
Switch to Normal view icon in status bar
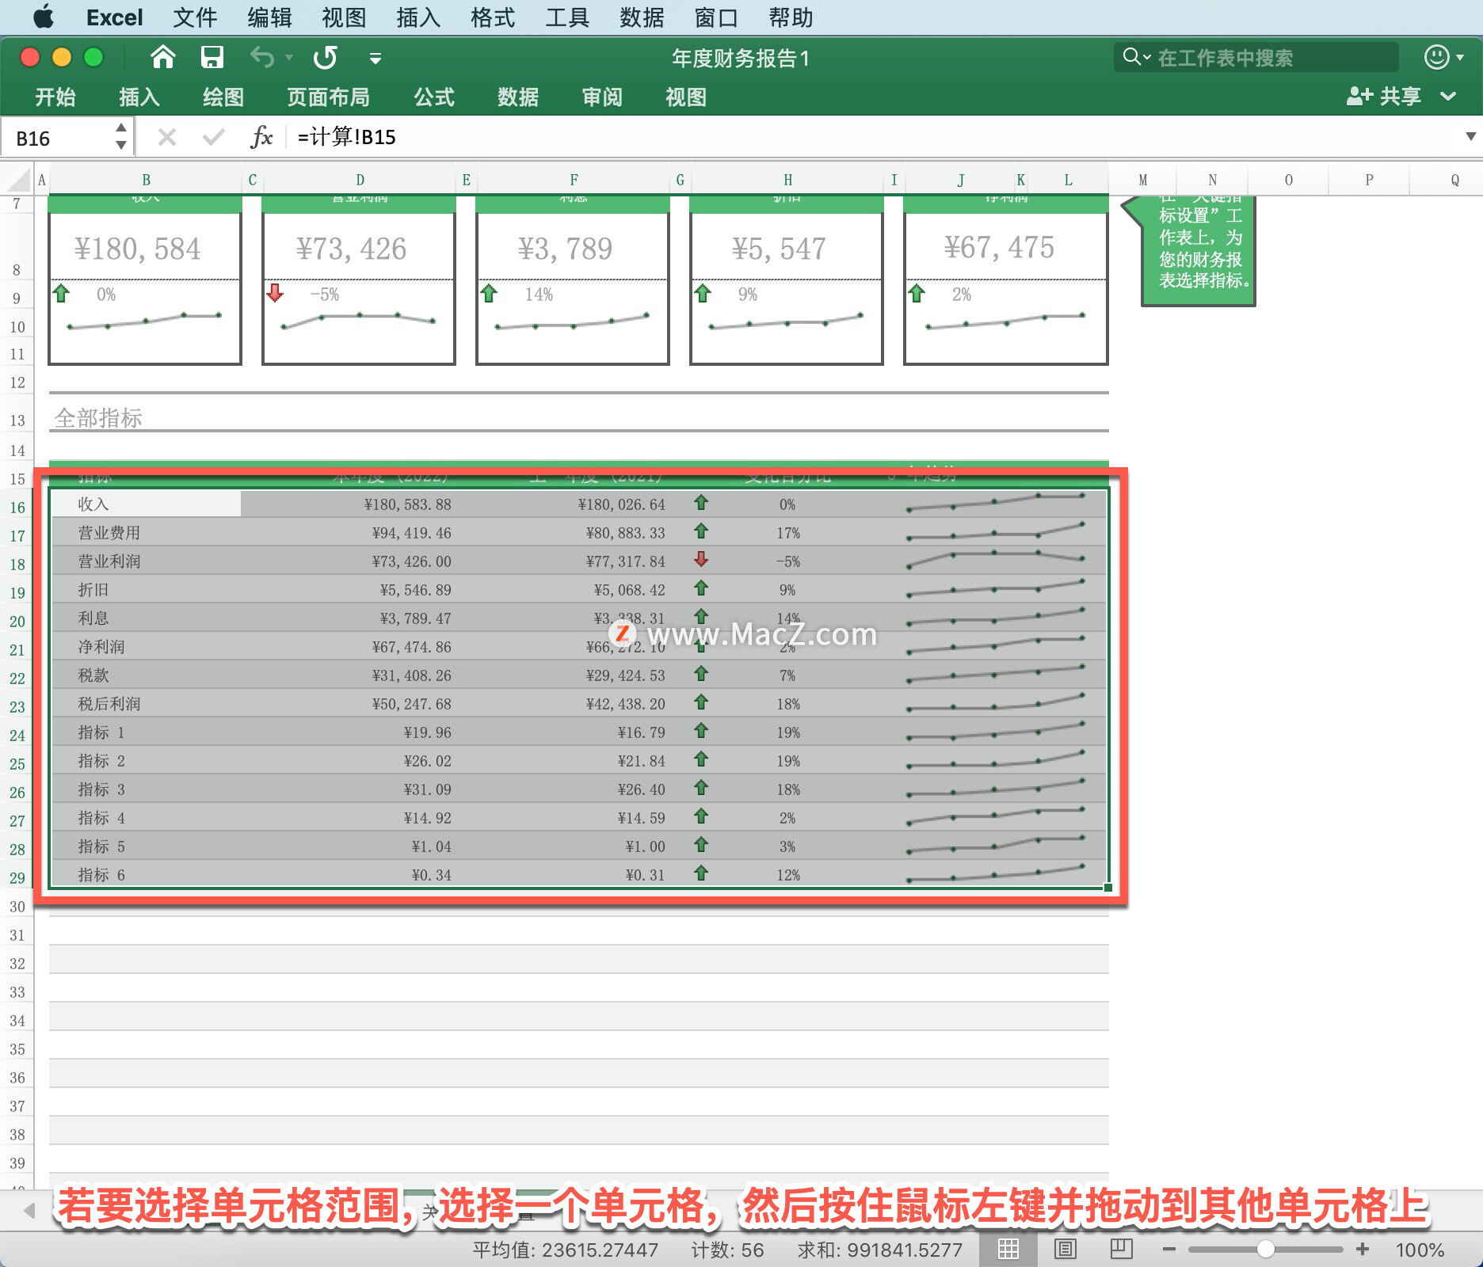[x=1008, y=1250]
